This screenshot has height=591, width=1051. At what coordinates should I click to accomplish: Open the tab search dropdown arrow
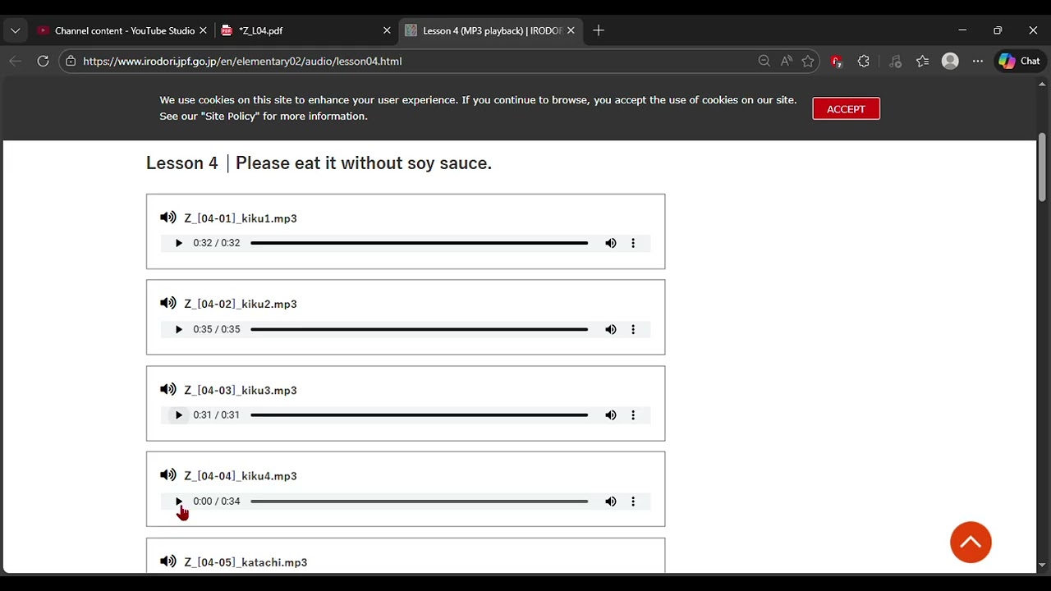[x=15, y=30]
